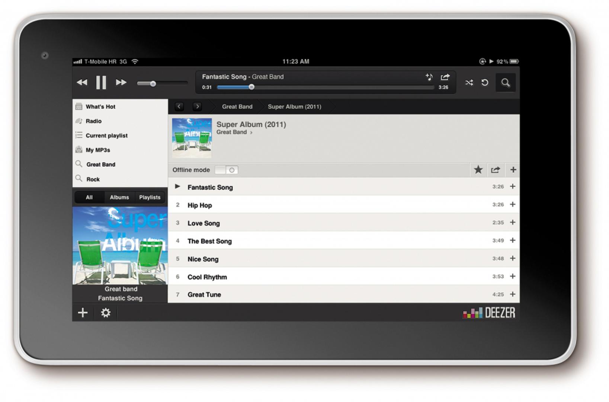Screen dimensions: 609x402
Task: Rewind to the previous track
Action: [82, 82]
